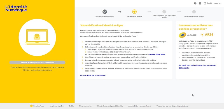
Task: Open the service client AR24 link
Action: click(157, 54)
